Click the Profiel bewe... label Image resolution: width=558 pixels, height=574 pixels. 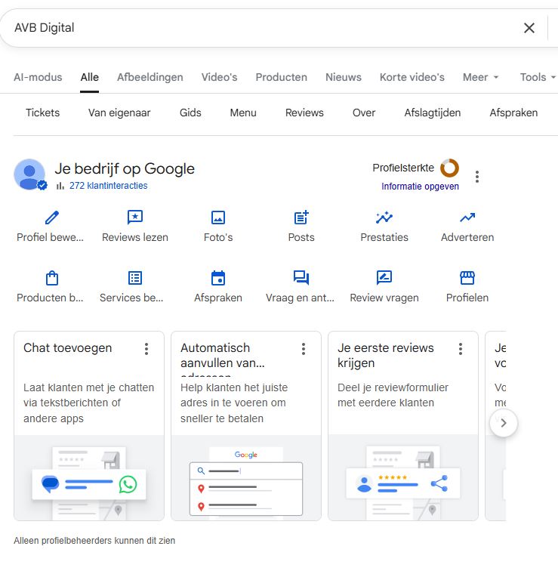[x=50, y=237]
